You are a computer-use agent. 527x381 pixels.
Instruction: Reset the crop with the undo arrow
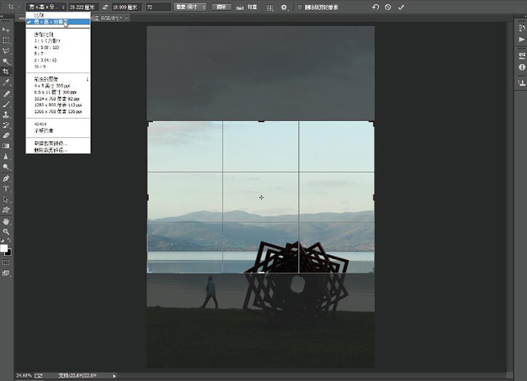tap(375, 7)
